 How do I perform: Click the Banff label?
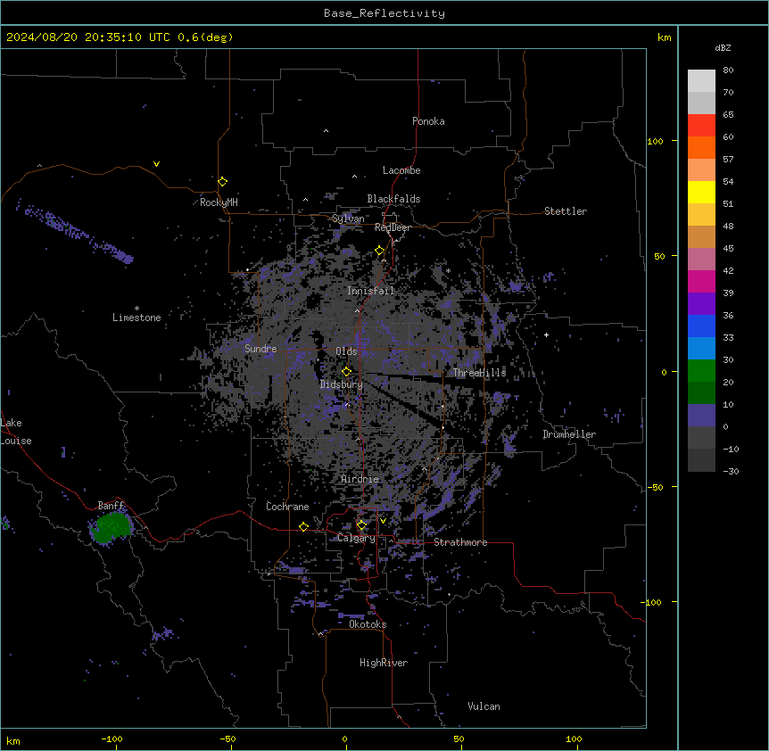[x=111, y=506]
